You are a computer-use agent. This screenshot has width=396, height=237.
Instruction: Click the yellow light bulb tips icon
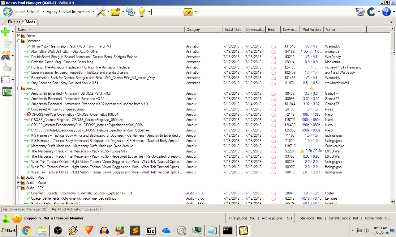(x=142, y=12)
